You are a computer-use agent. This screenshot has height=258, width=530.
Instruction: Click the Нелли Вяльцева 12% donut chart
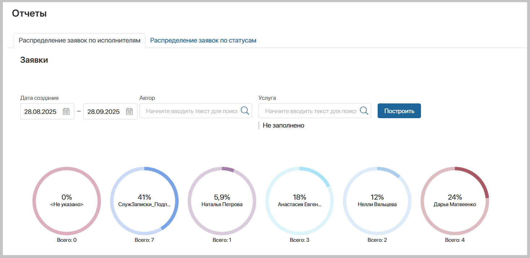click(377, 201)
